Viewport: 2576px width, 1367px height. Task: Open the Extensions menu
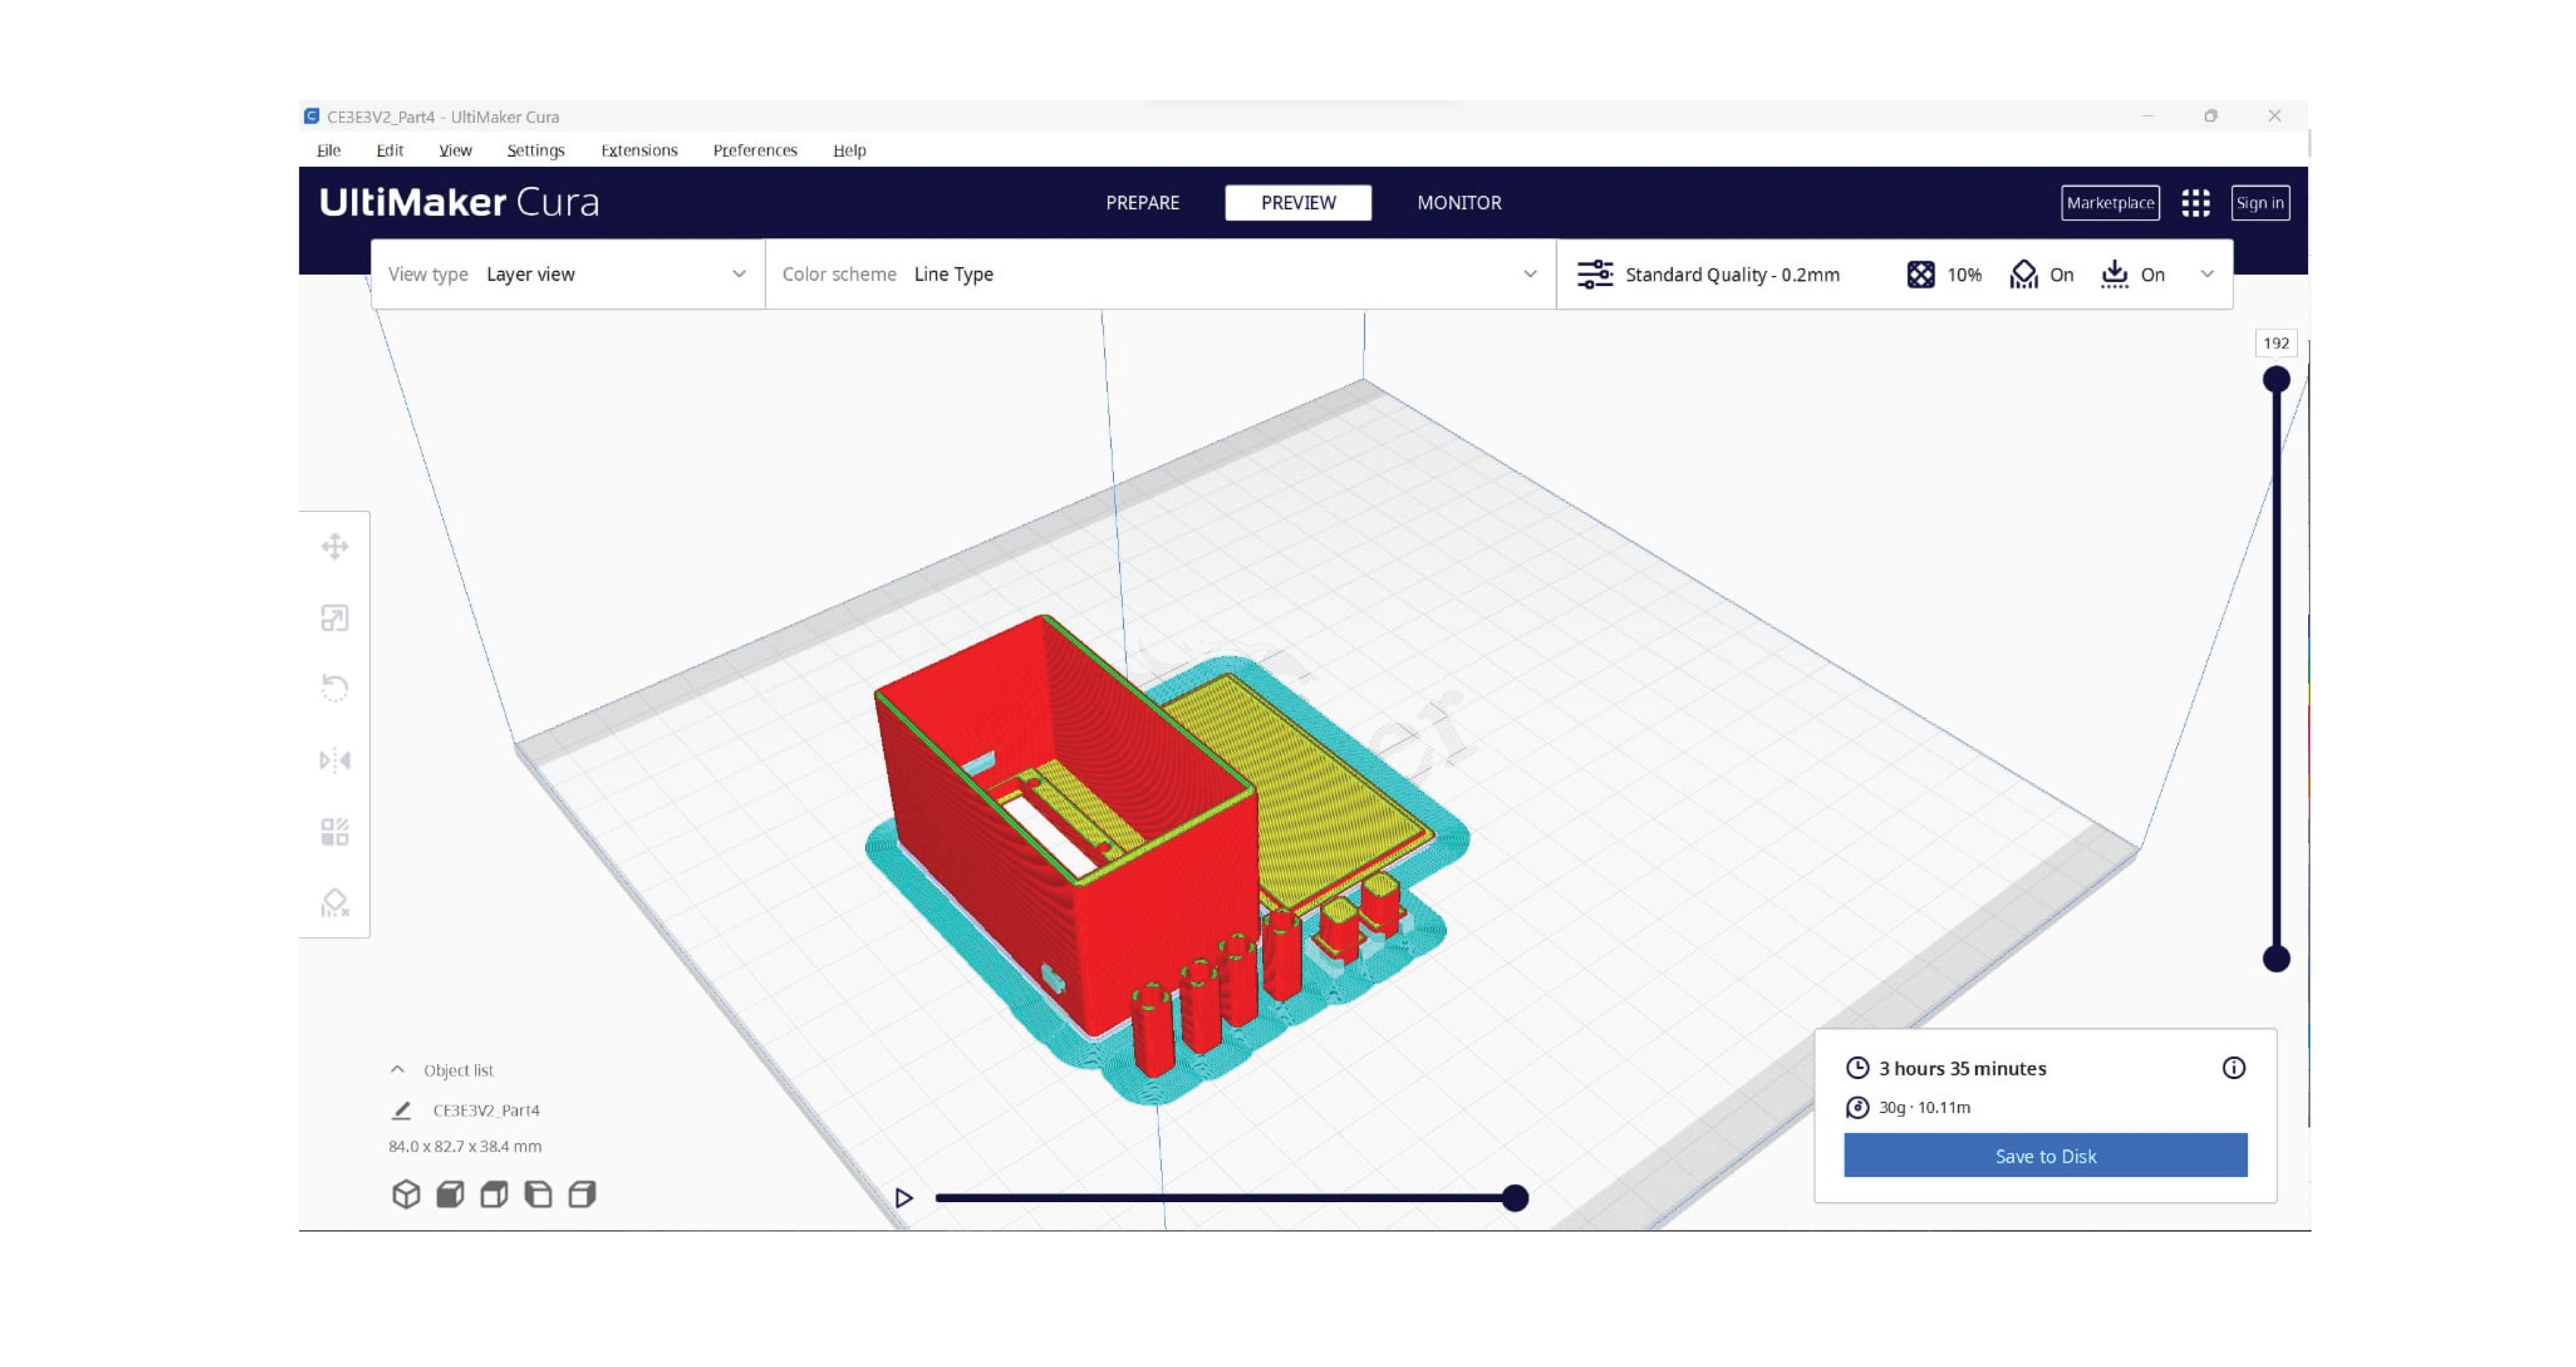[x=639, y=150]
